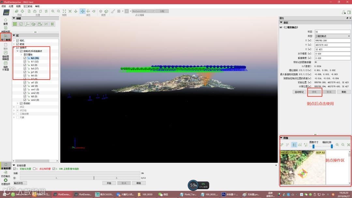The width and height of the screenshot is (352, 198).
Task: Toggle the k1 (32) checkbox
Action: pyautogui.click(x=25, y=62)
